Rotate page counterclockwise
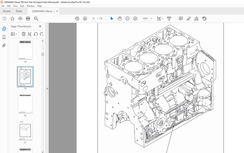The height and width of the screenshot is (153, 244). point(36,34)
